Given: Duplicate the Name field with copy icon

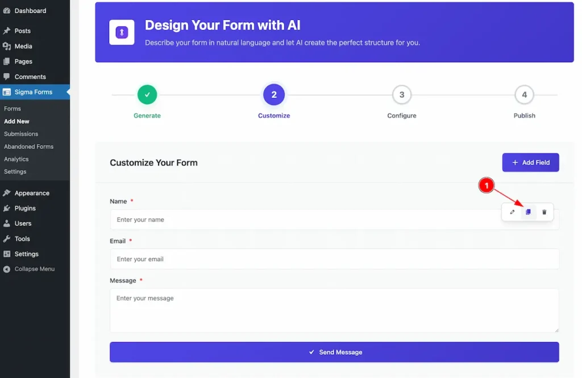Looking at the screenshot, I should coord(528,212).
